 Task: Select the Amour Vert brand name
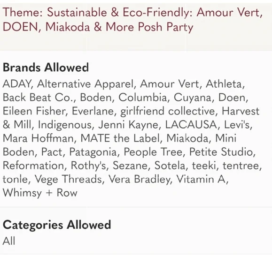(169, 84)
